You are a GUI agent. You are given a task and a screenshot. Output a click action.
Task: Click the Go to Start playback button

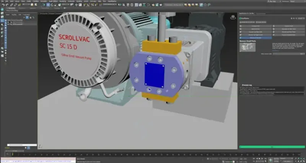click(x=254, y=158)
